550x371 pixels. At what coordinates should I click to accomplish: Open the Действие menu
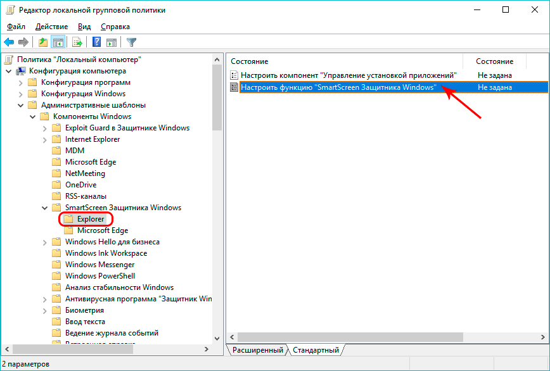pyautogui.click(x=51, y=27)
